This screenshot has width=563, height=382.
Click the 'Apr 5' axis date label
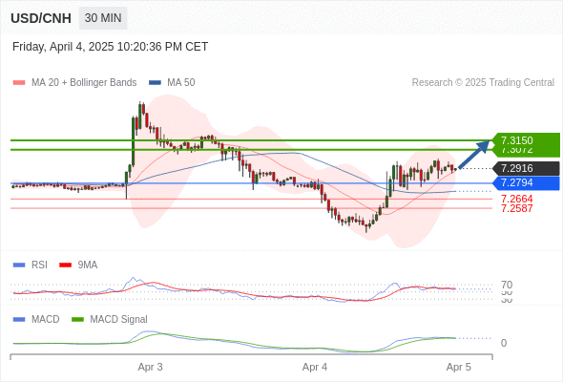click(x=459, y=367)
